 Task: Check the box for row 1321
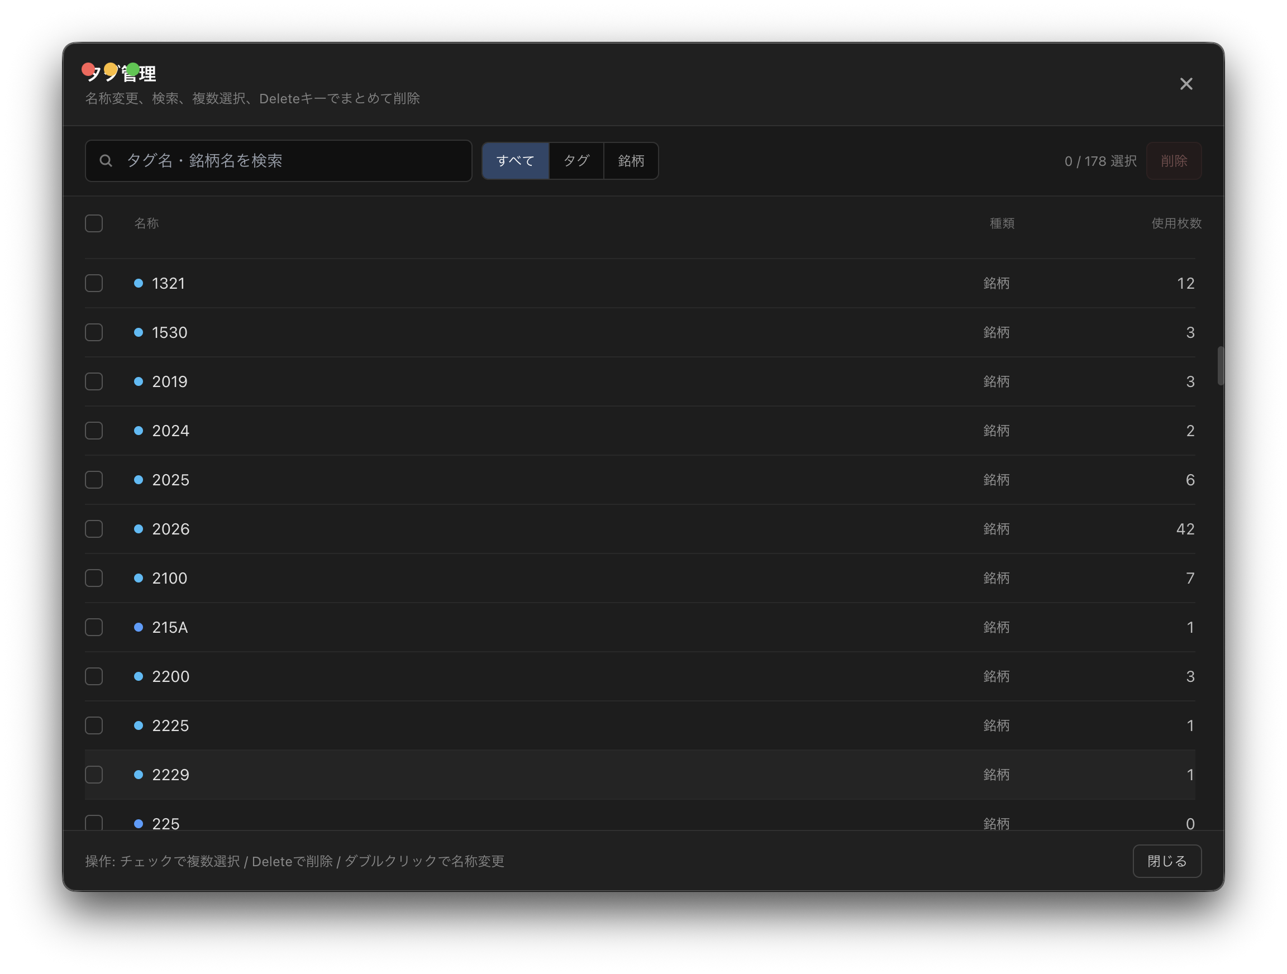pos(94,283)
